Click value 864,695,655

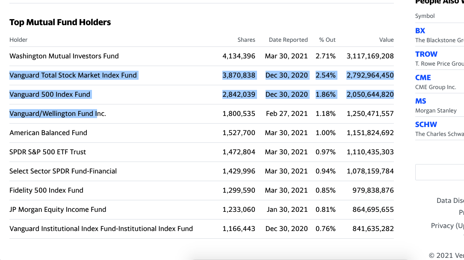[373, 209]
